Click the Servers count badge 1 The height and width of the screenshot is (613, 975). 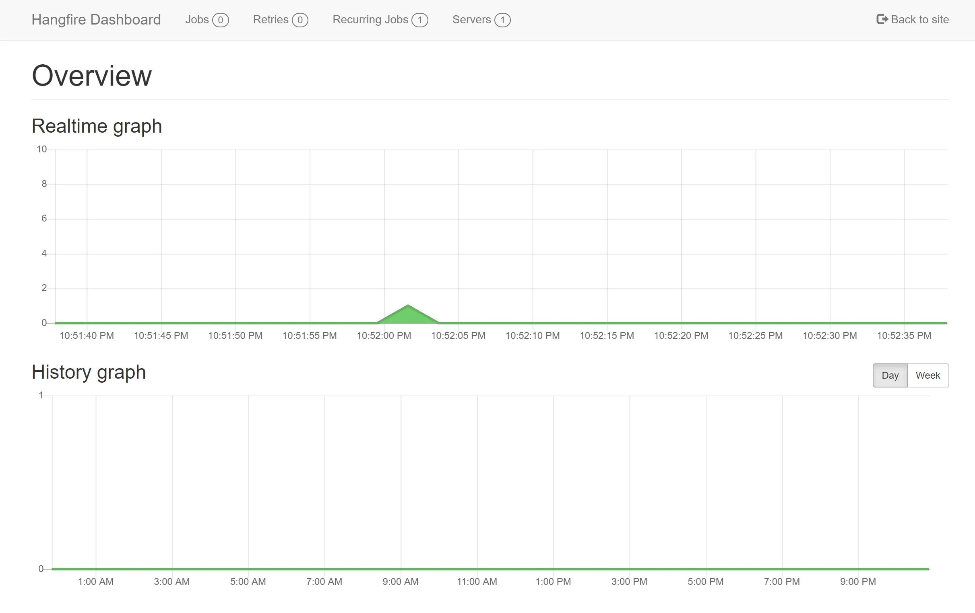[502, 20]
